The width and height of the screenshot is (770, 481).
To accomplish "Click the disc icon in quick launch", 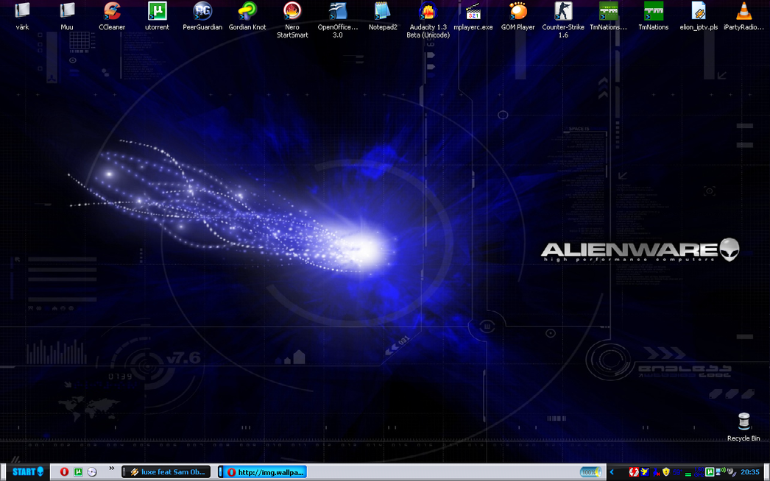I will 92,472.
